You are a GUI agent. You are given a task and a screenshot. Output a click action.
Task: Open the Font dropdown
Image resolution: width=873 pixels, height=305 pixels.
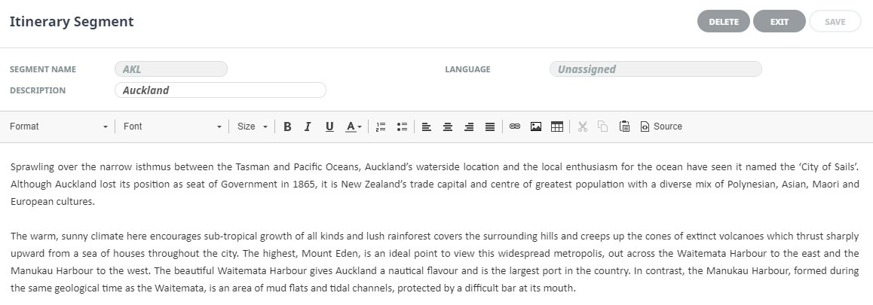pos(172,127)
